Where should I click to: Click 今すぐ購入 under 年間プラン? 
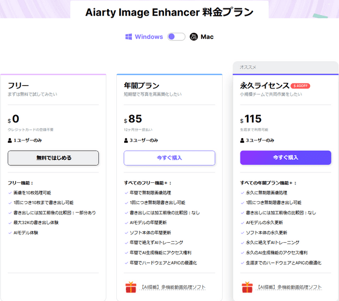tap(169, 158)
